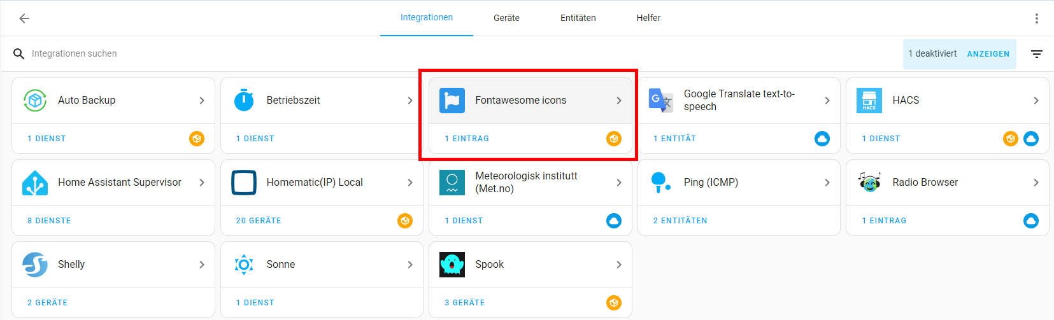Open the 20 GERÄTE link under Homematic
This screenshot has width=1054, height=320.
pos(259,221)
